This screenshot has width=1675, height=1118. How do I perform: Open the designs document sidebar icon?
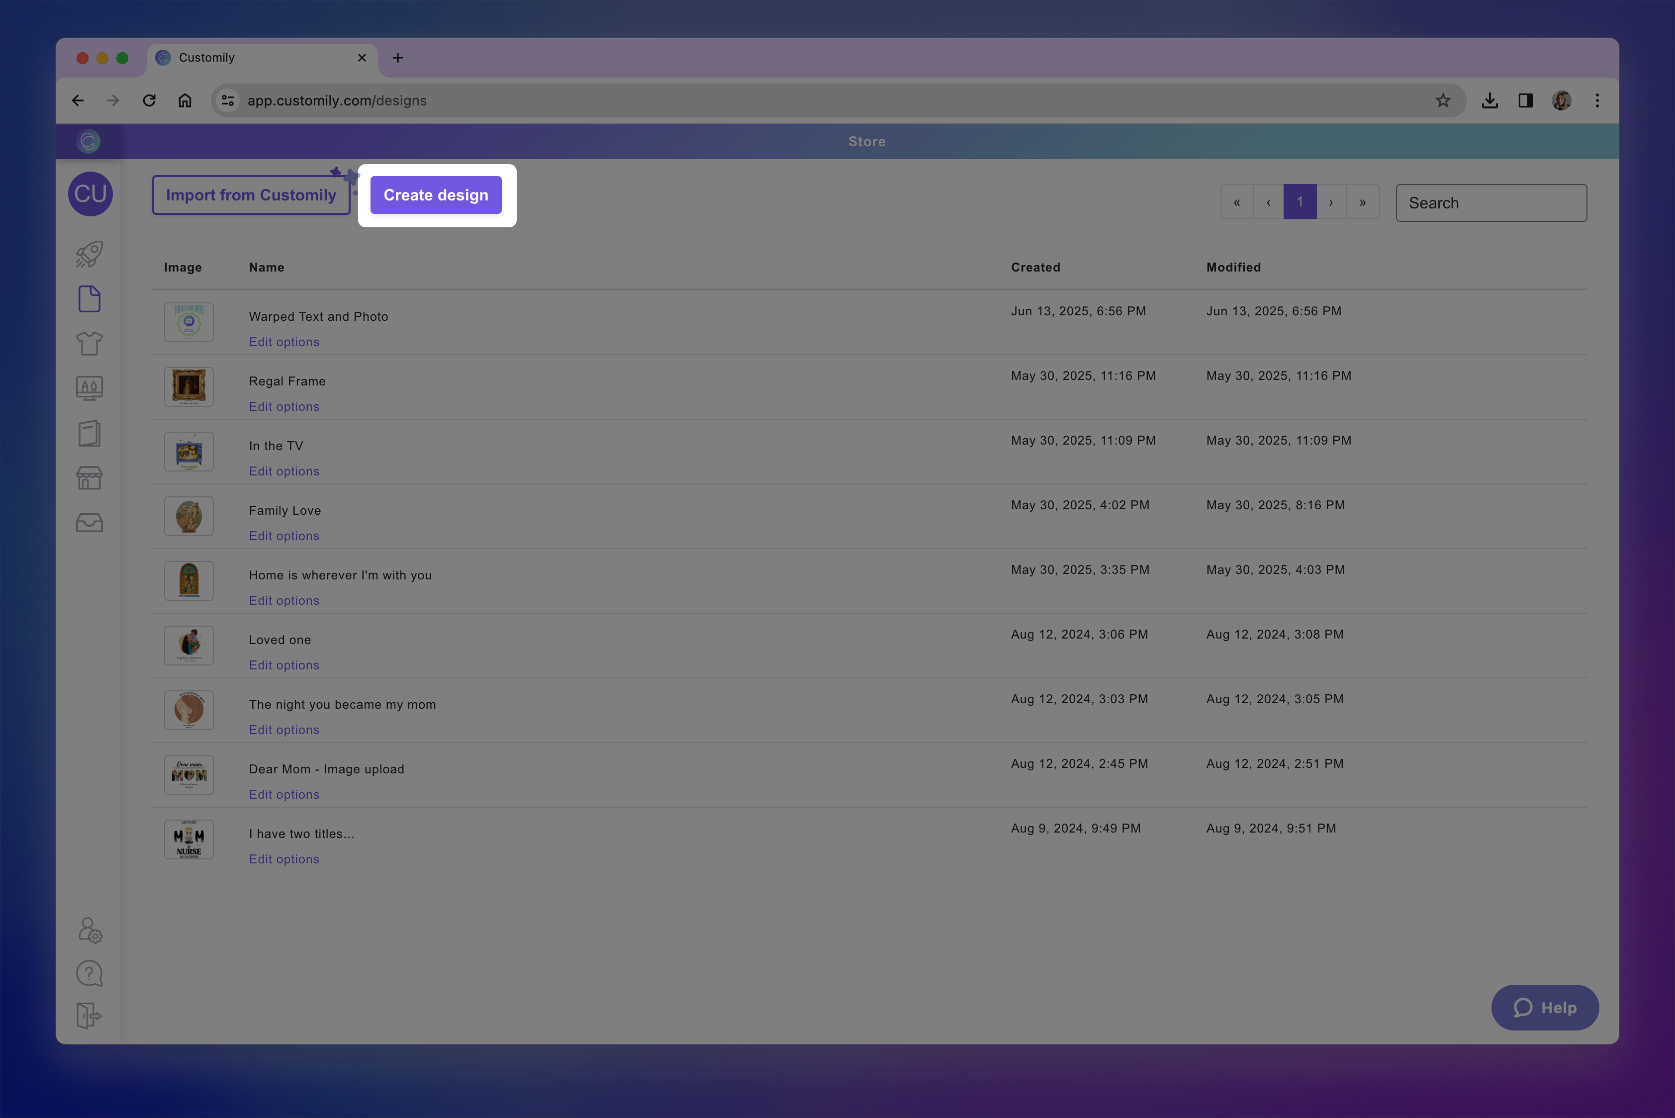(x=89, y=299)
